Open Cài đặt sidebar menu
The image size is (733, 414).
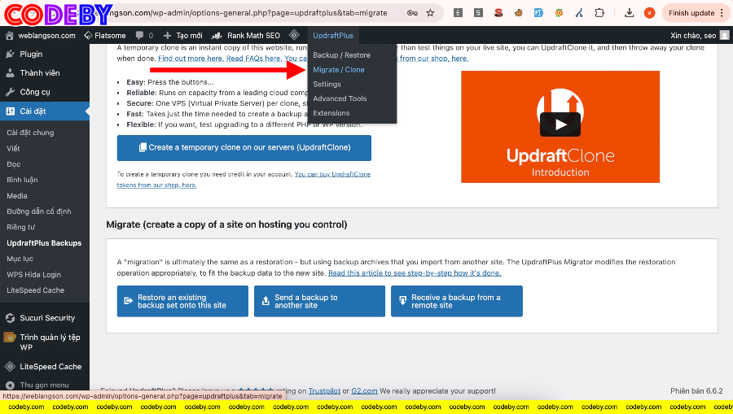point(45,111)
